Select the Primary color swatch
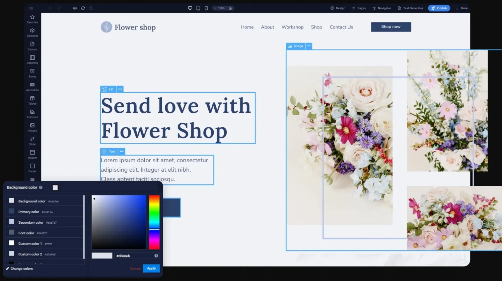This screenshot has height=281, width=502. 11,211
